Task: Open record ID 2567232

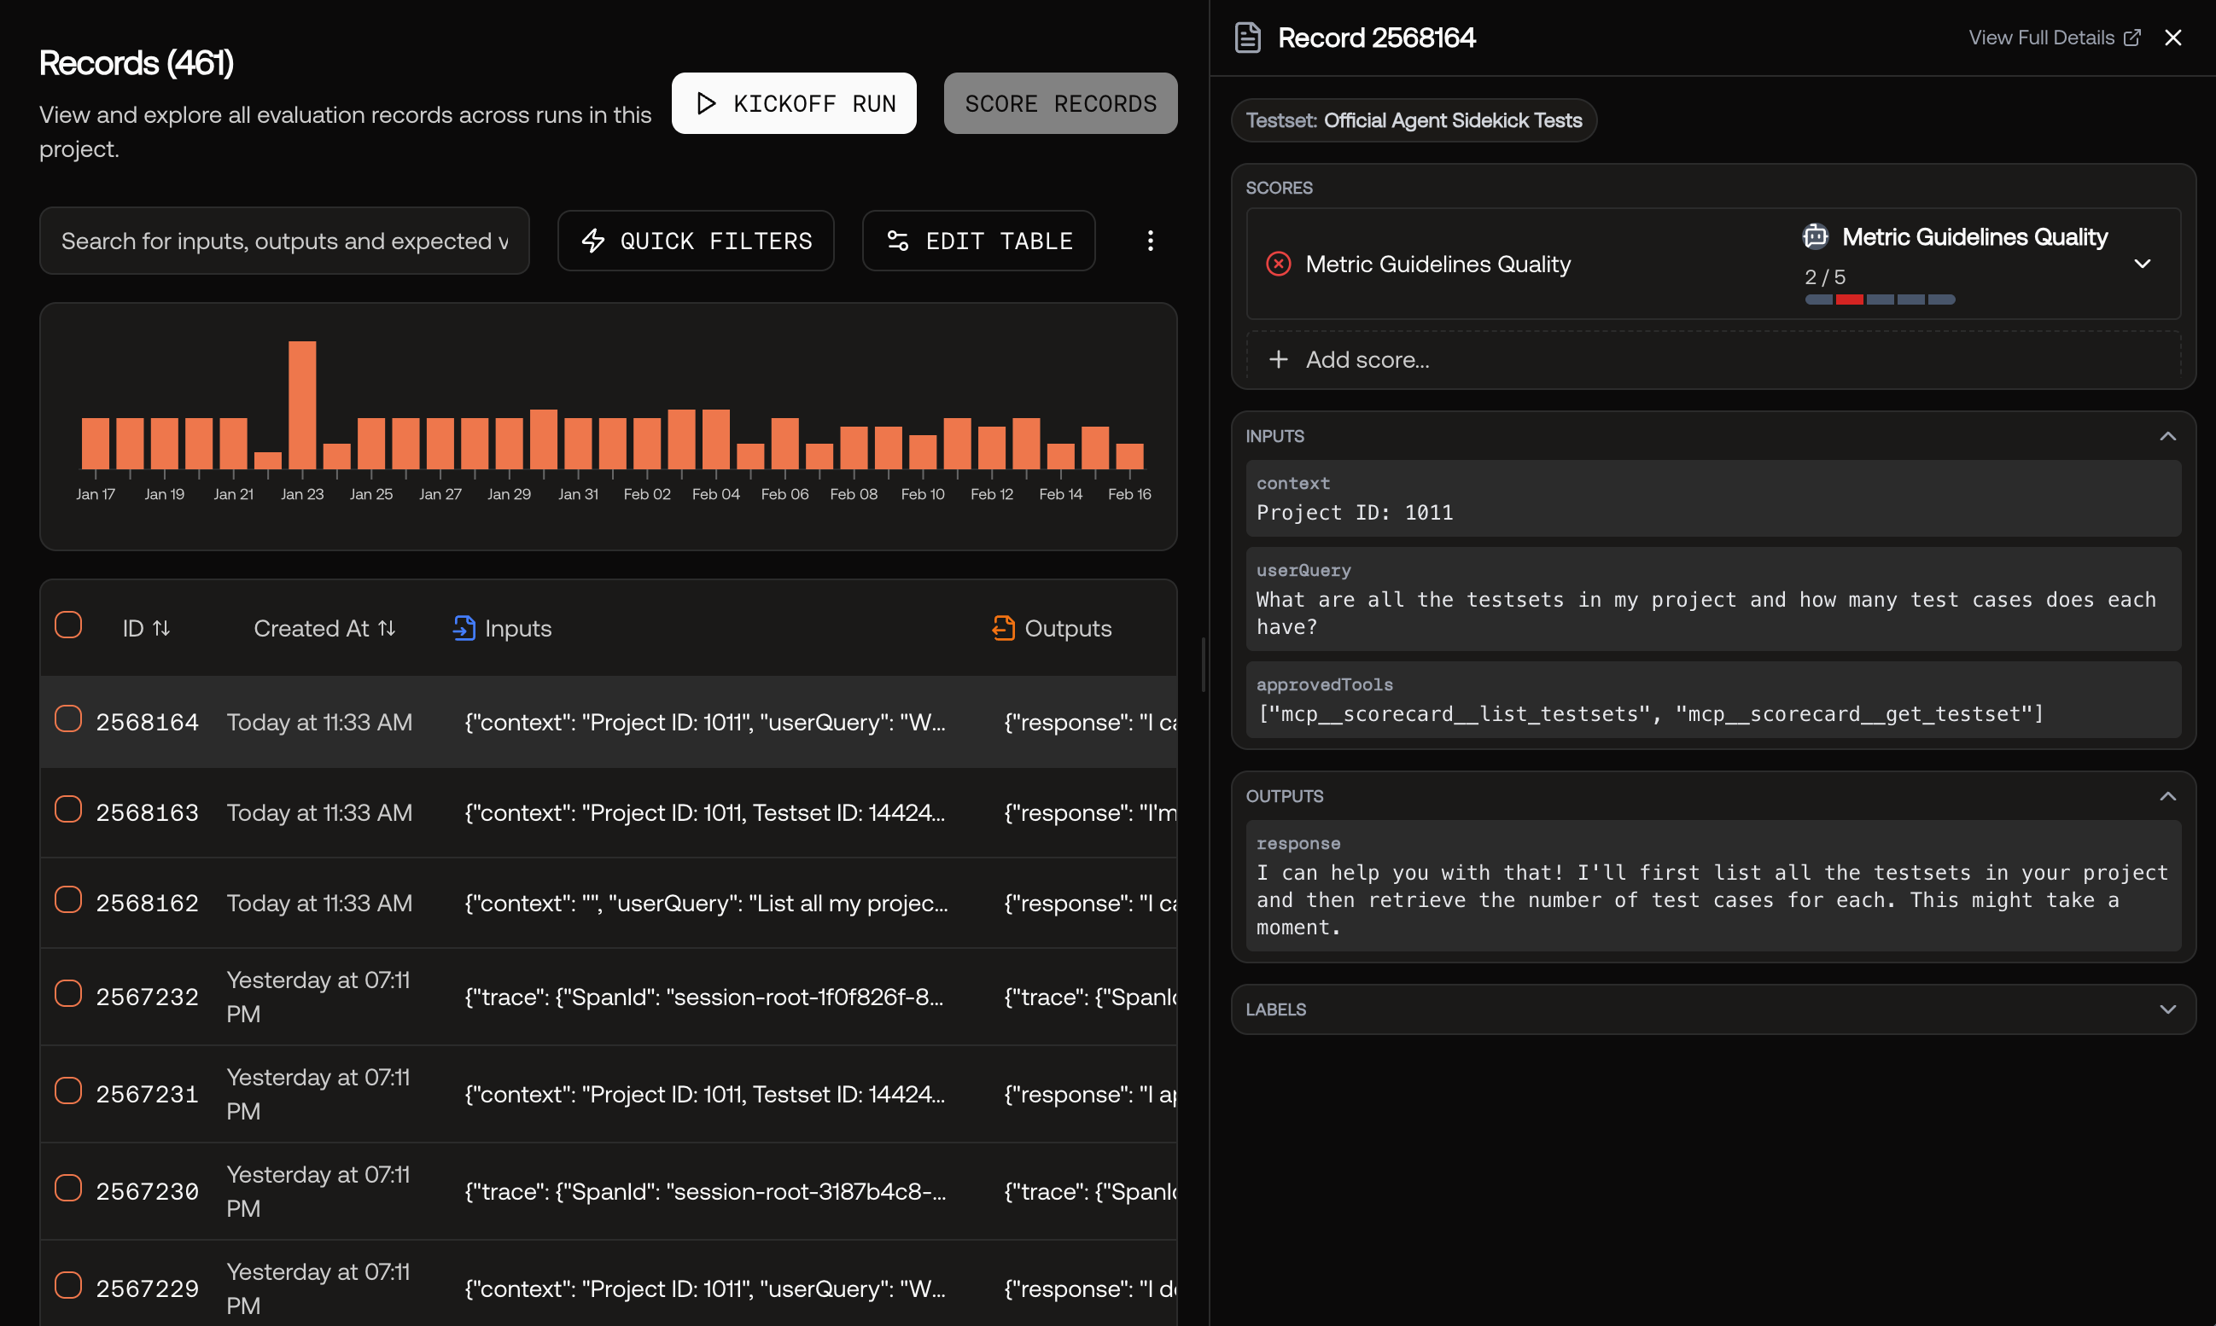Action: click(148, 997)
